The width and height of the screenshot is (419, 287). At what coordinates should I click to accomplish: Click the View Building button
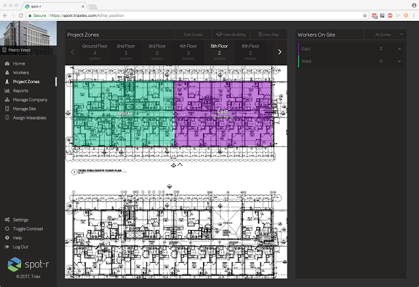pyautogui.click(x=231, y=35)
